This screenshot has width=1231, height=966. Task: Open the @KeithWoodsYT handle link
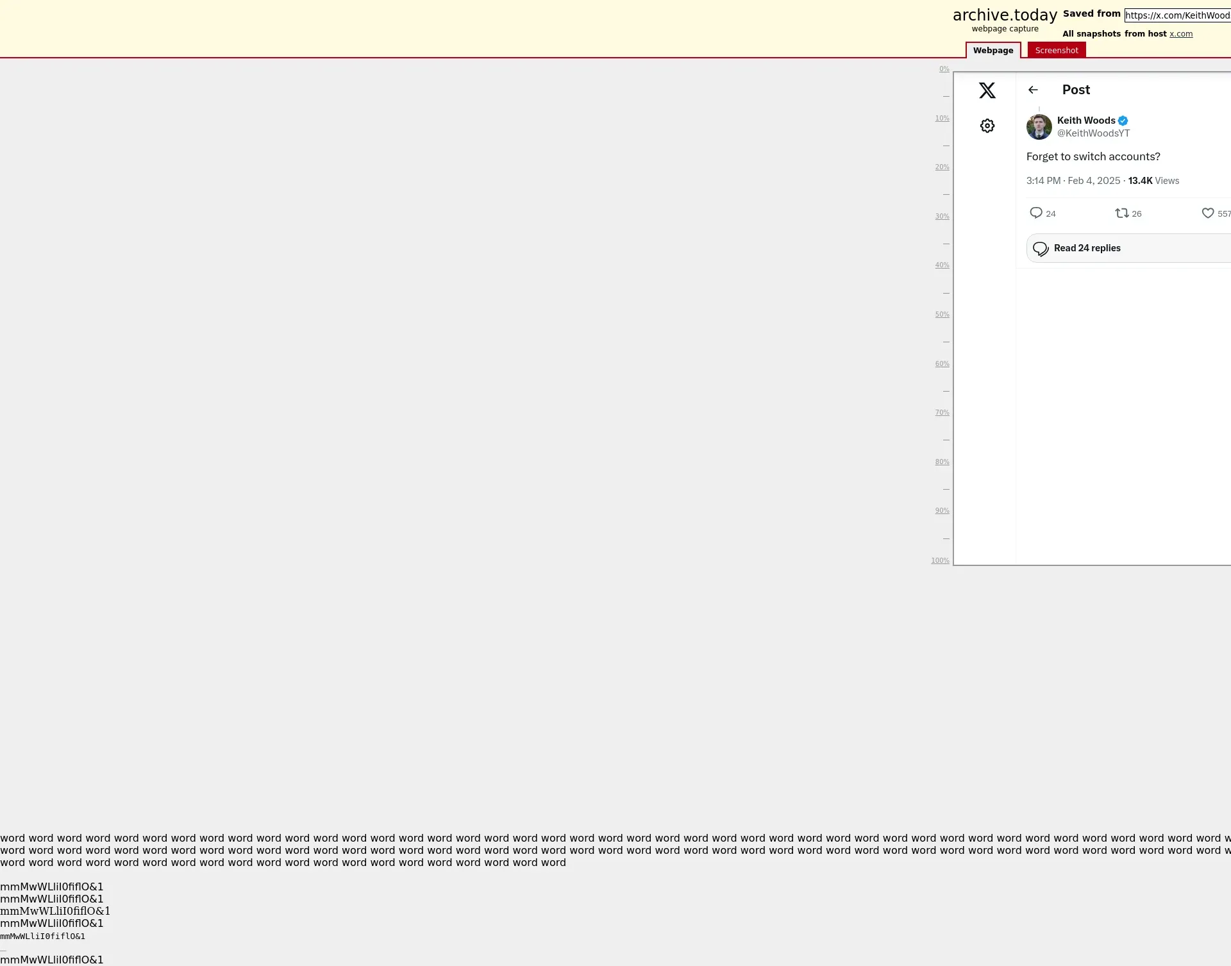pyautogui.click(x=1093, y=133)
